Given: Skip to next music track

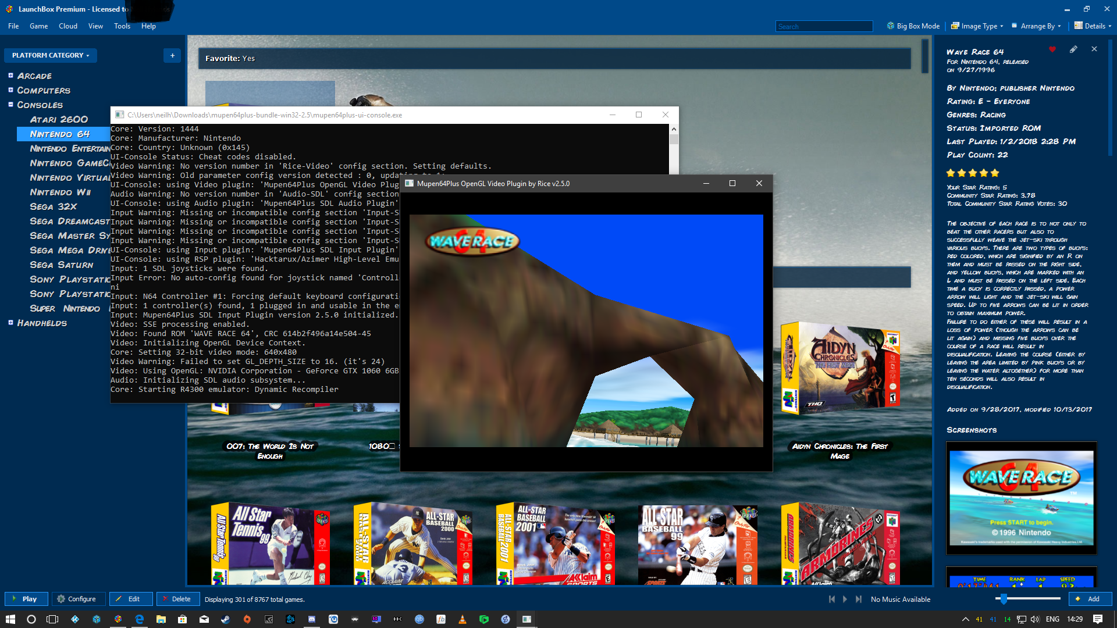Looking at the screenshot, I should (x=858, y=599).
